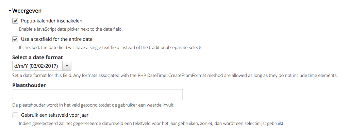The image size is (349, 128).
Task: Click the Popup-kalender inschakelen label text
Action: coord(52,21)
